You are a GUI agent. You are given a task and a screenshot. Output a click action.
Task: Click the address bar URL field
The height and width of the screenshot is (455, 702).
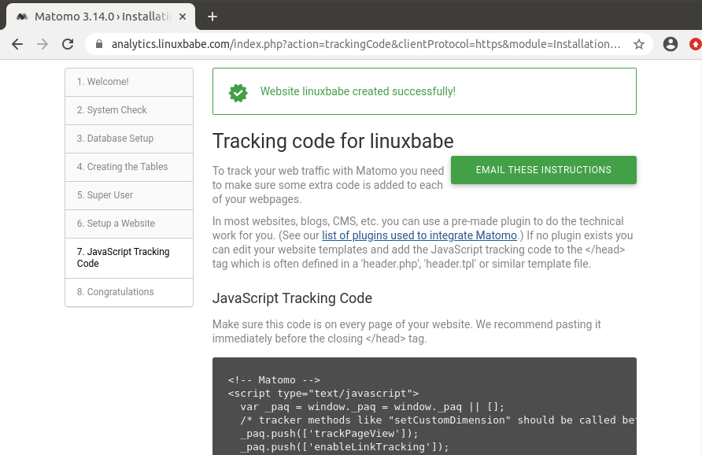[x=362, y=44]
